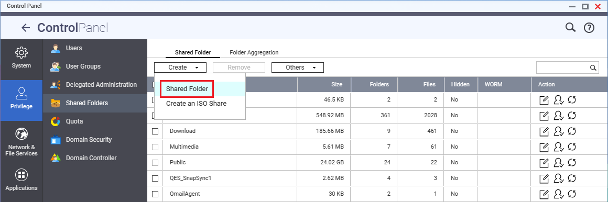Open the System gear section
The image size is (608, 202).
click(x=21, y=58)
